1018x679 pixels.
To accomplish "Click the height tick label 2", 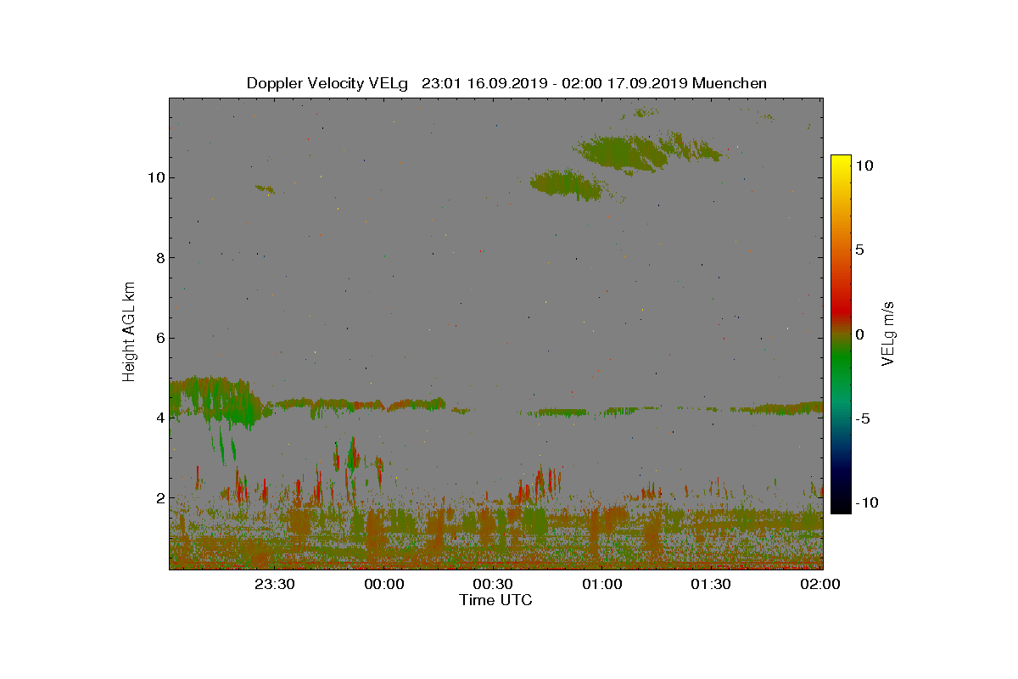I will [160, 497].
